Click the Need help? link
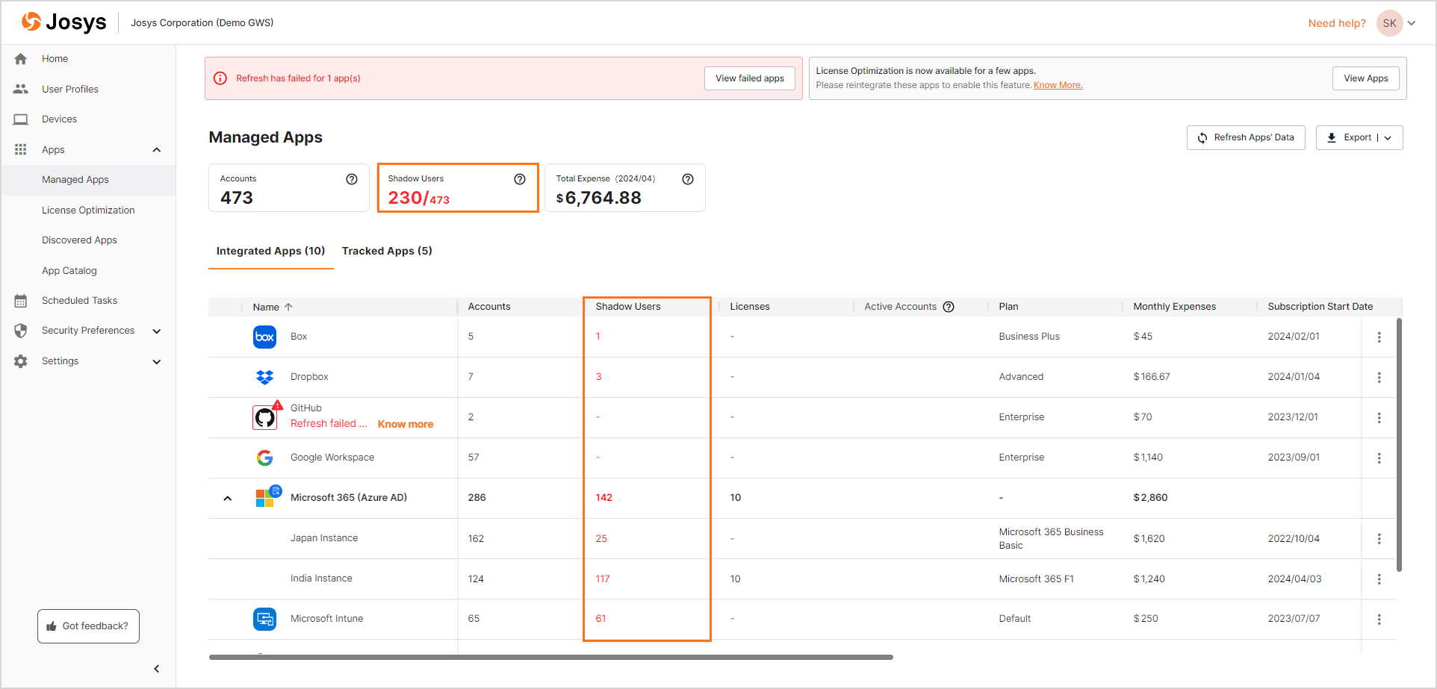Image resolution: width=1437 pixels, height=689 pixels. [x=1337, y=23]
